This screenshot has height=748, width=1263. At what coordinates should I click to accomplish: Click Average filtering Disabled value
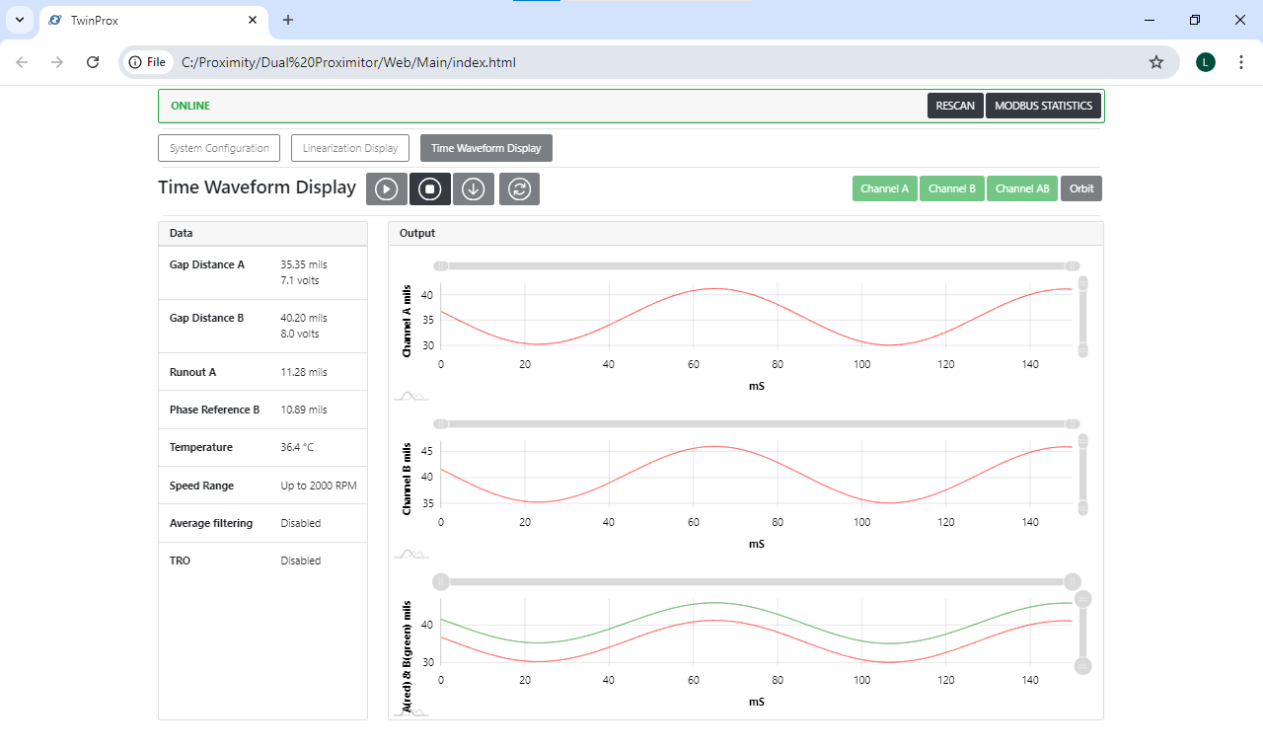point(301,523)
